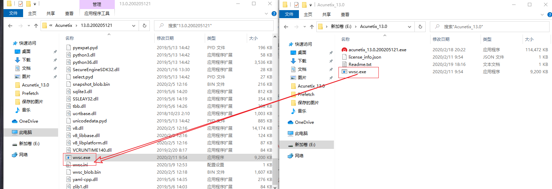Expand the ribbon in Acunetix_13.0 window

[542, 15]
